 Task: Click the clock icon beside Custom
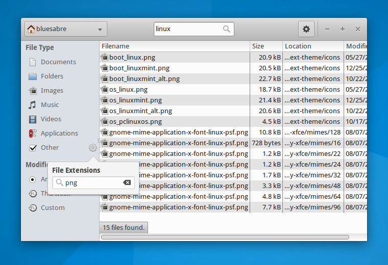33,208
